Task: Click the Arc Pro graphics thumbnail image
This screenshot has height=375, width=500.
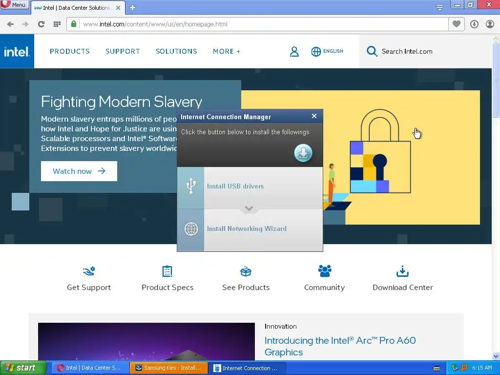Action: coord(146,341)
